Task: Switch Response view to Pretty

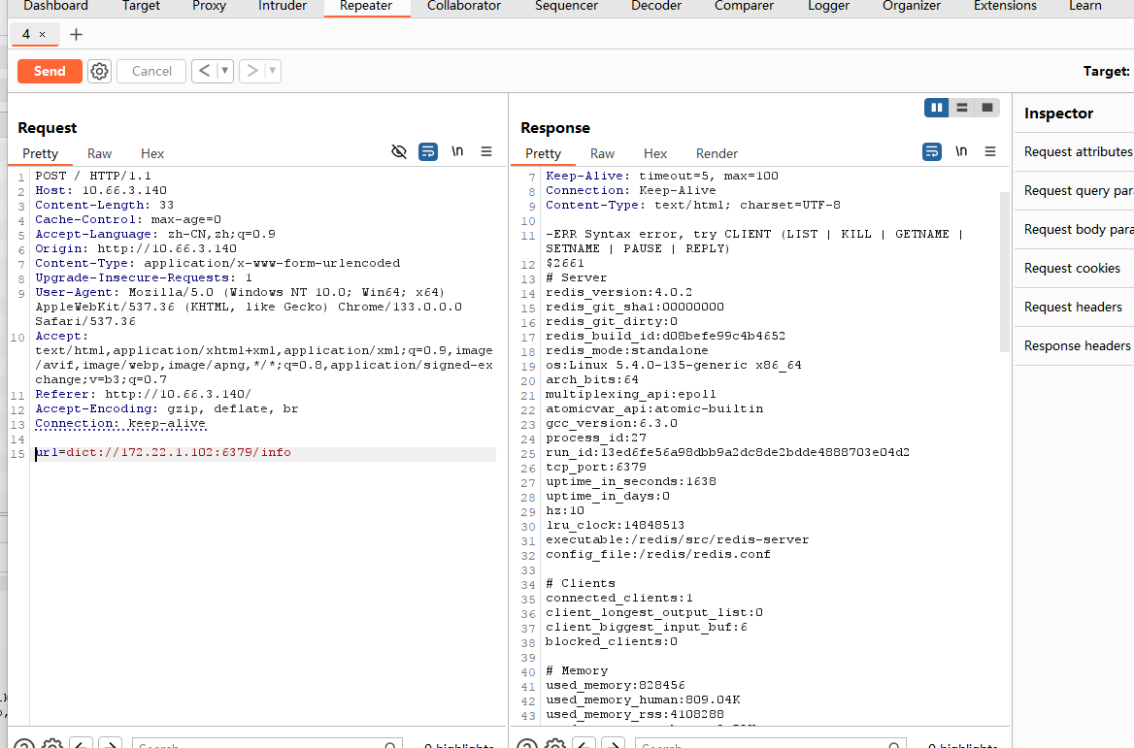Action: (543, 153)
